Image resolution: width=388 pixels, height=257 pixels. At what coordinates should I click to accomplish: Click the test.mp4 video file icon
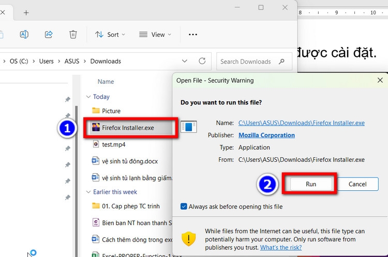pos(96,144)
